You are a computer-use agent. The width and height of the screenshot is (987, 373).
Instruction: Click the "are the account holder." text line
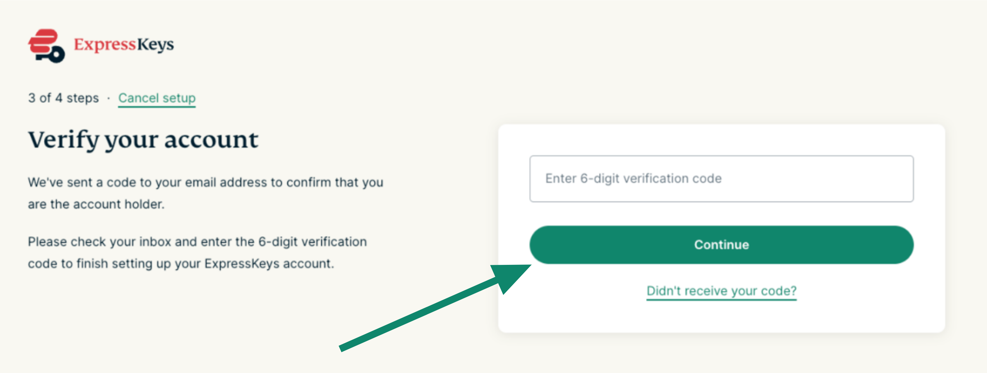(96, 204)
